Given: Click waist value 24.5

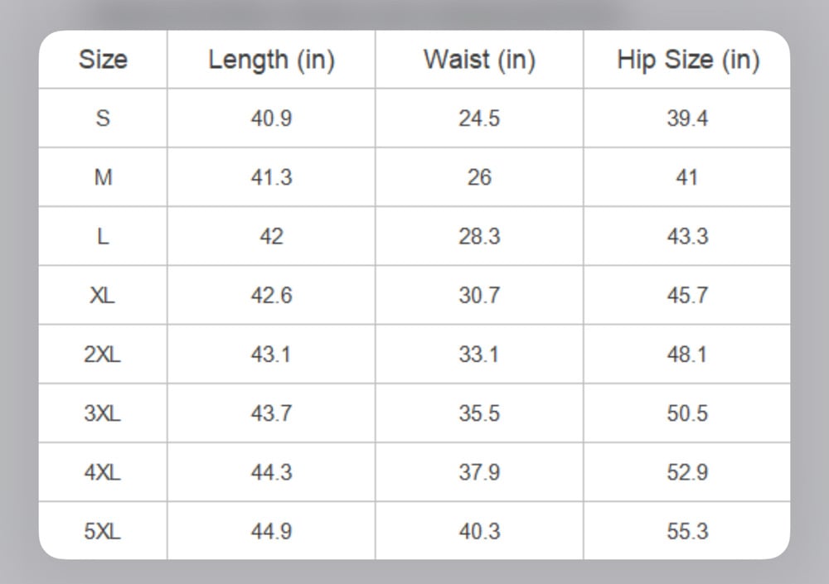Looking at the screenshot, I should point(479,118).
